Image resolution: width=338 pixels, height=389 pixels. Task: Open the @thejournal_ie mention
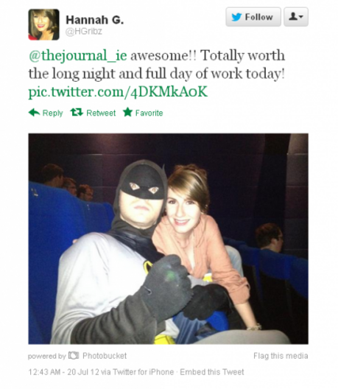point(78,55)
